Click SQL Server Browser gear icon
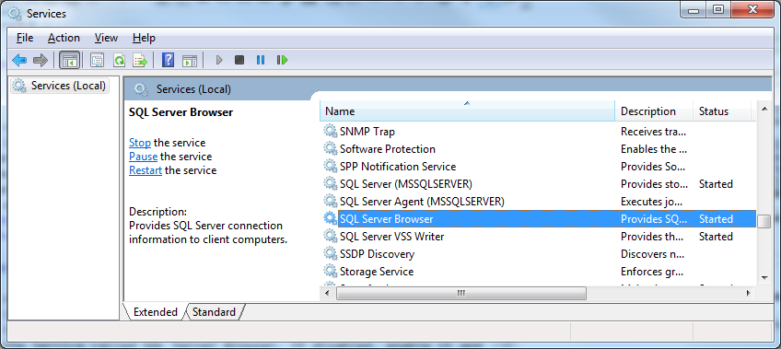 click(331, 219)
